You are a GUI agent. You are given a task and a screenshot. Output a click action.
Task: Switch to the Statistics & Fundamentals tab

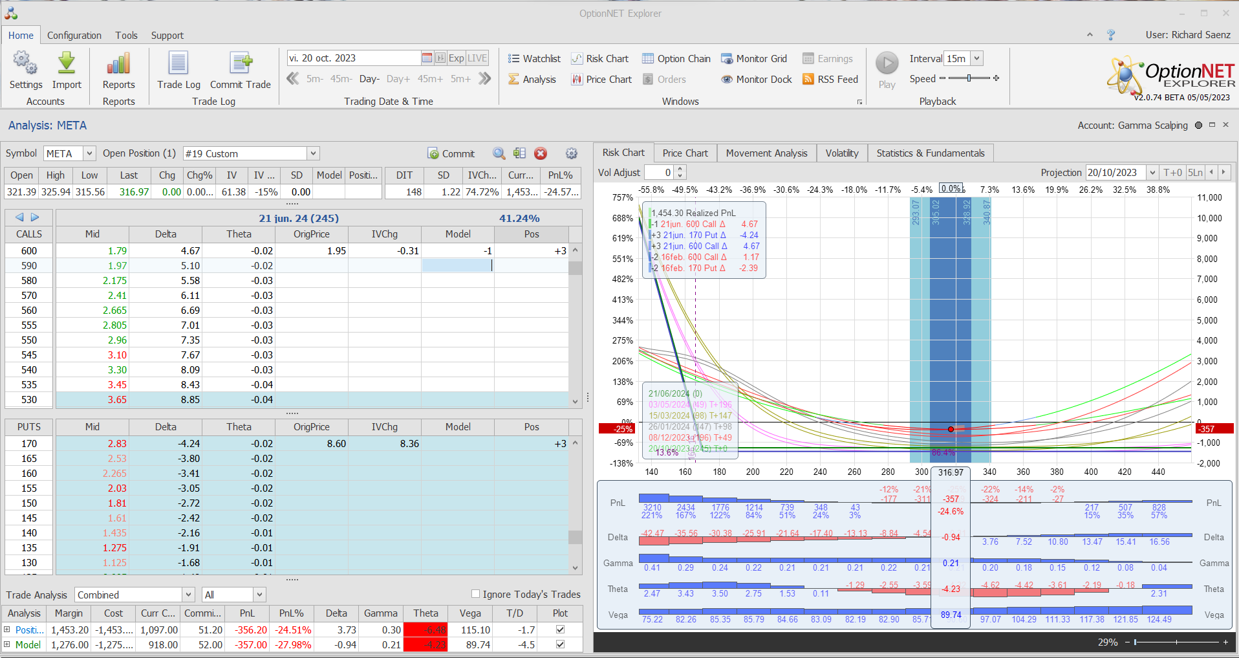point(931,153)
